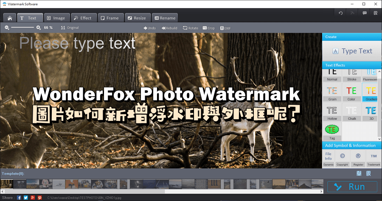Screen dimensions: 382x201
Task: Share on Facebook
Action: (x=19, y=198)
